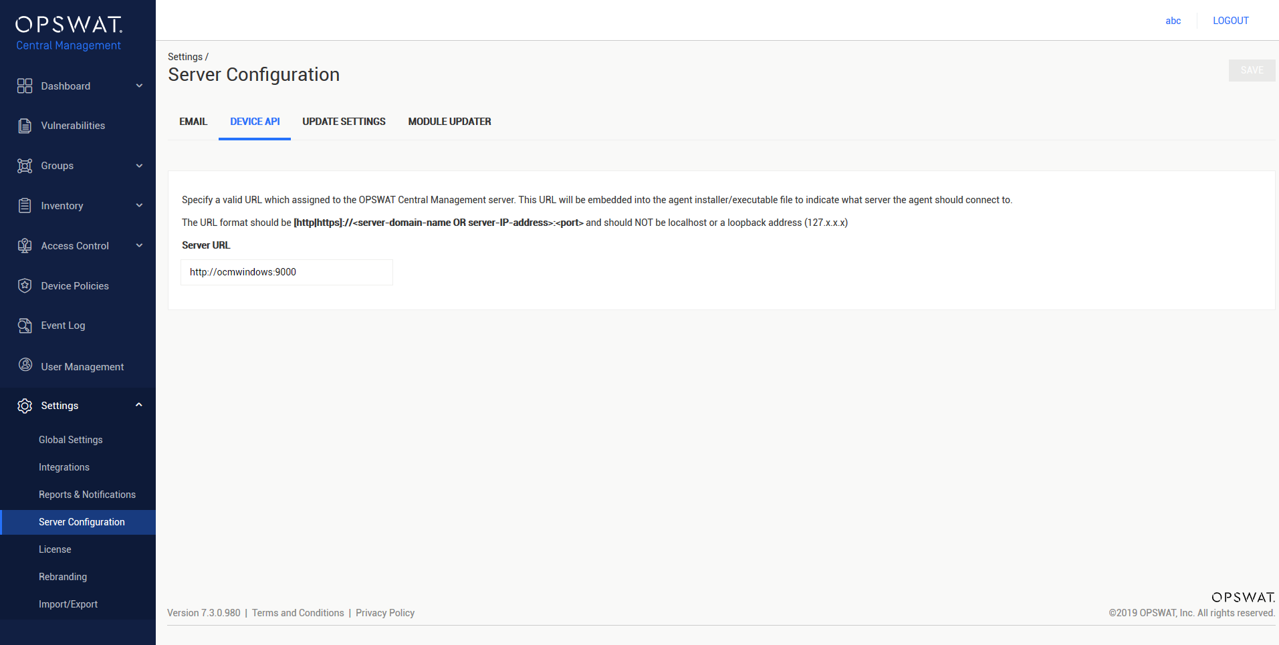This screenshot has width=1279, height=645.
Task: Click the Server URL input field
Action: (287, 272)
